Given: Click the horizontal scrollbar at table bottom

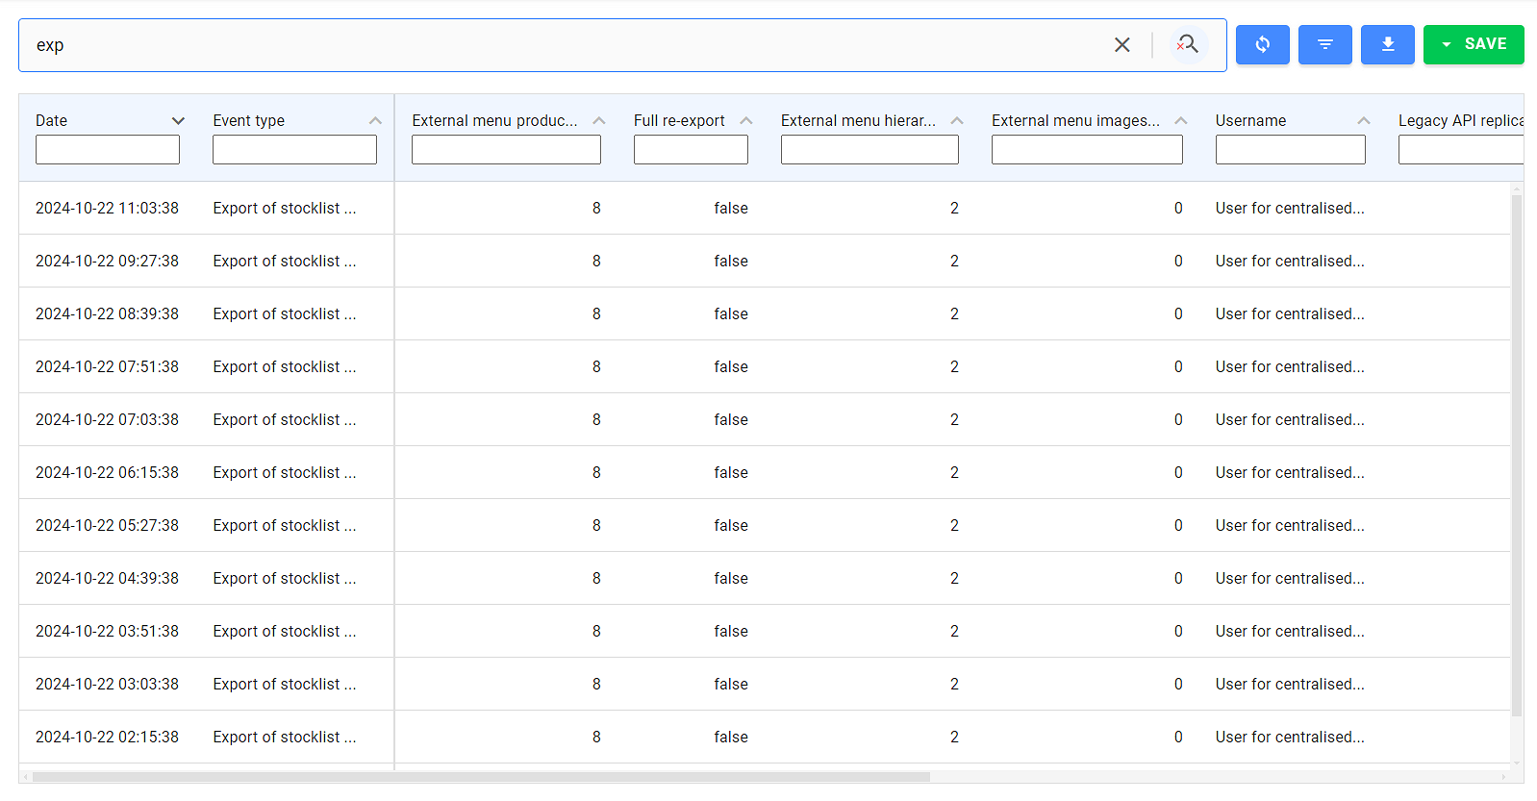Looking at the screenshot, I should coord(481,776).
